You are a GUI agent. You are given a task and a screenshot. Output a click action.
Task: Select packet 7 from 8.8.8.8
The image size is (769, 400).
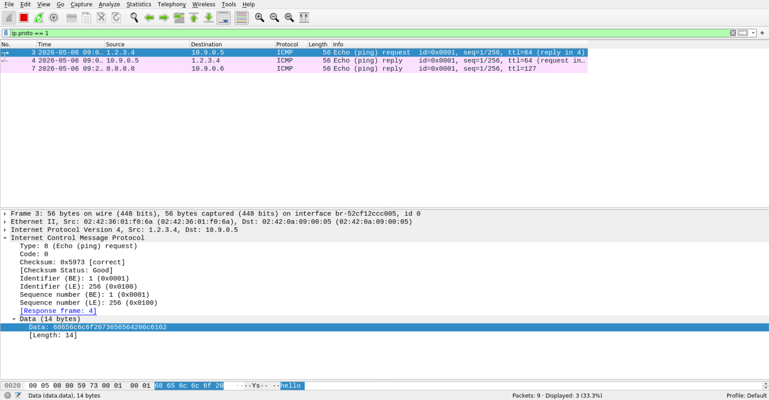click(x=294, y=69)
